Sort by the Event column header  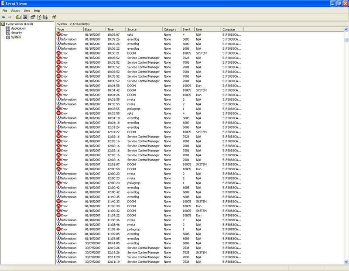tap(188, 29)
